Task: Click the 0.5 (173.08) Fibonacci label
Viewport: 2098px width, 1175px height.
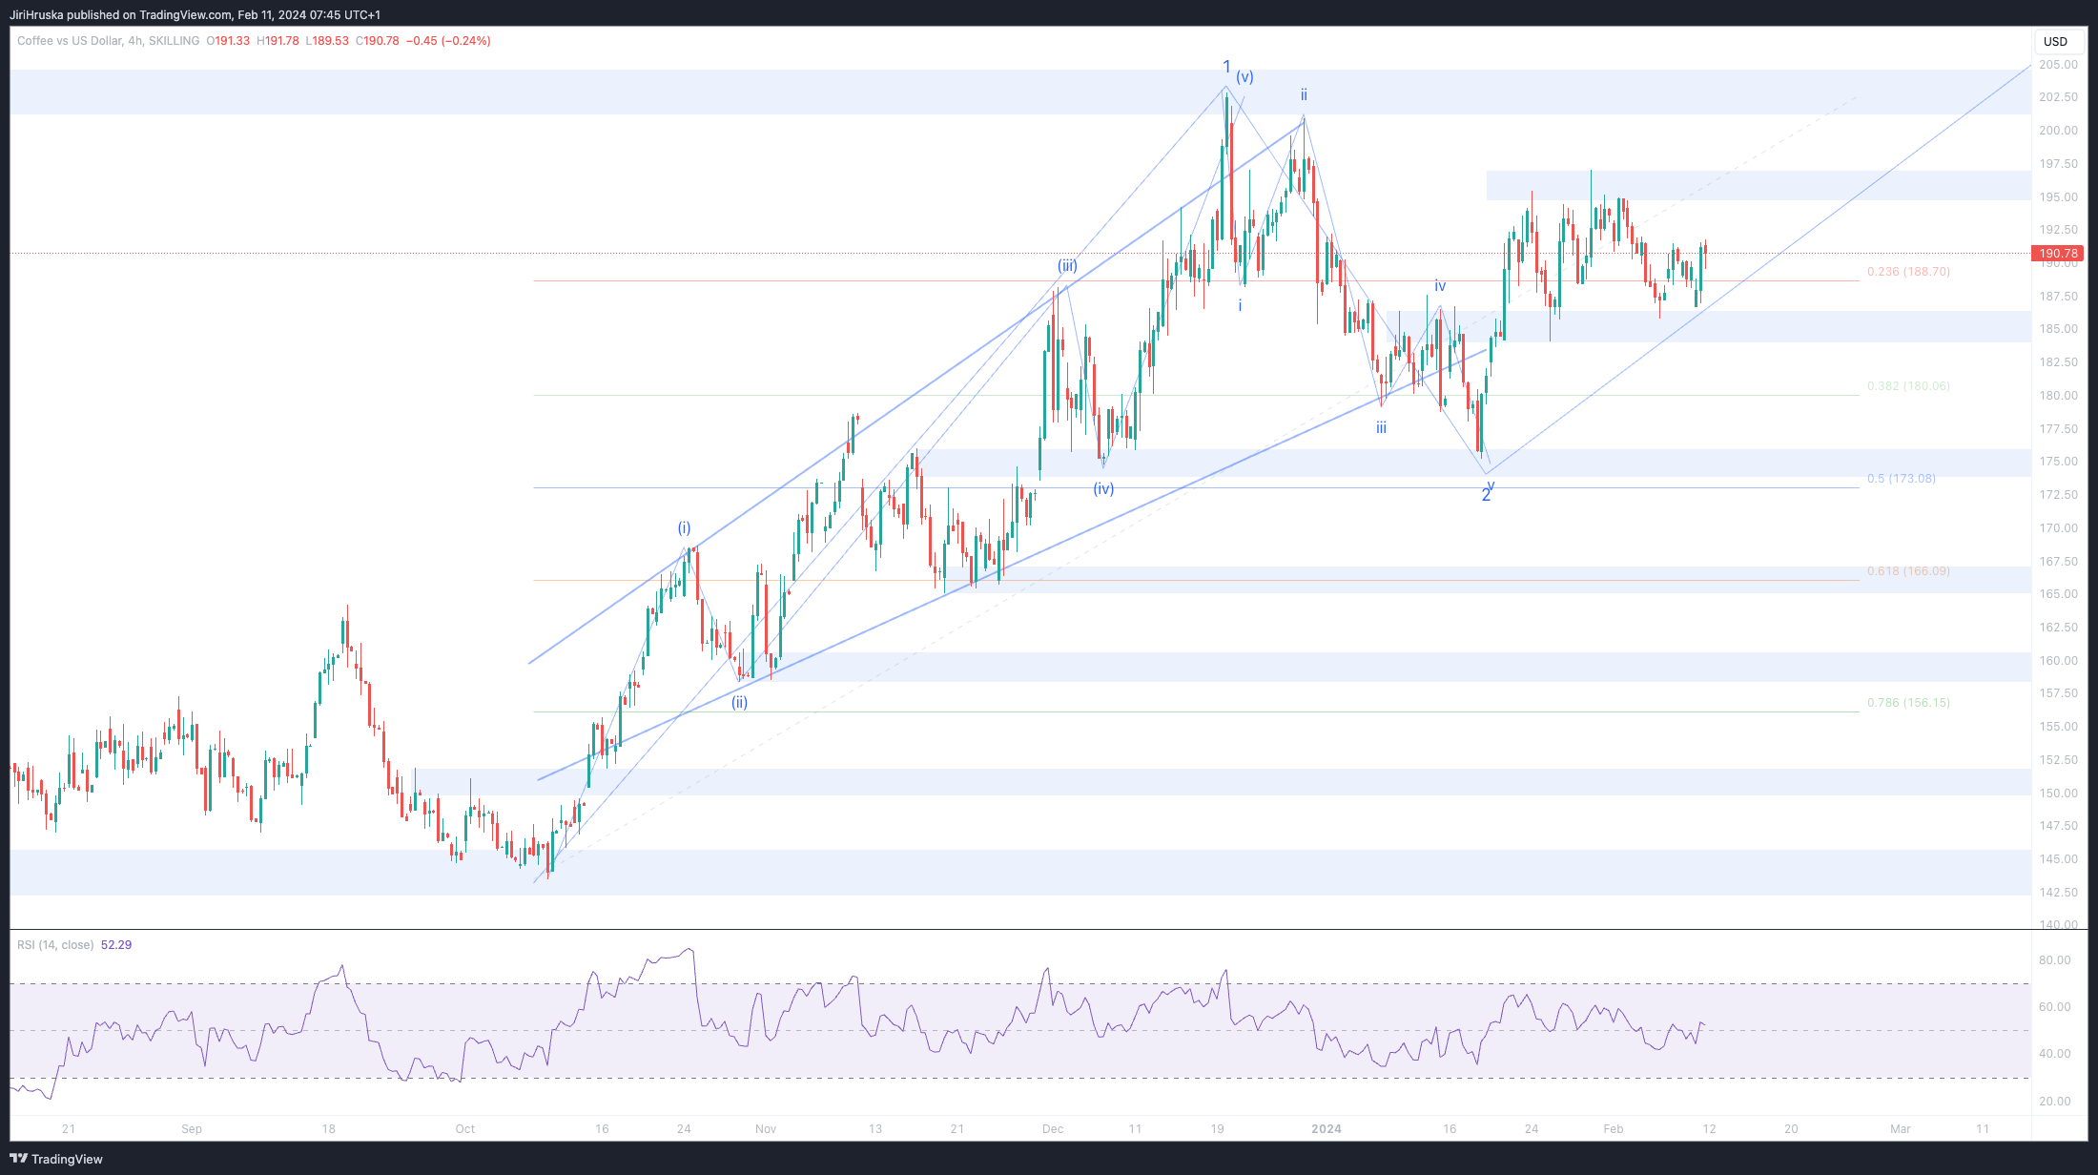Action: 1901,479
